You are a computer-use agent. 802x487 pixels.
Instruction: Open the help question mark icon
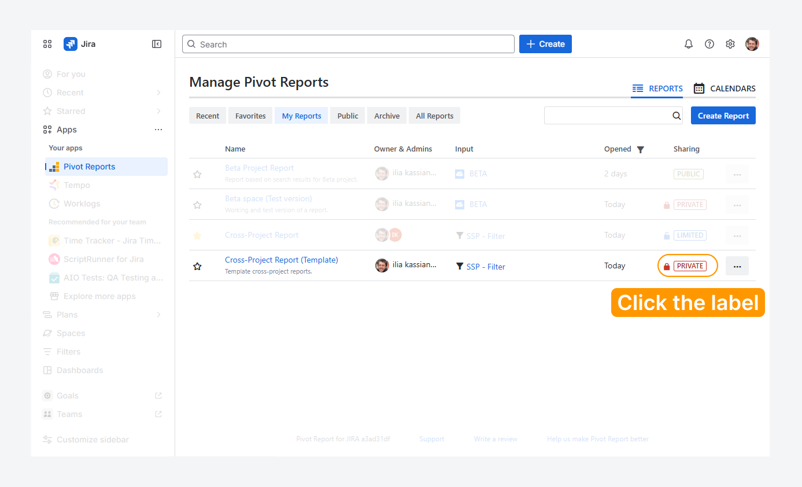[709, 44]
